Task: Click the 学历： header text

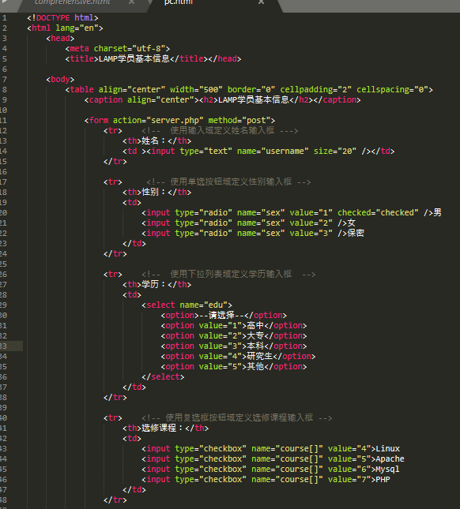Action: point(154,284)
